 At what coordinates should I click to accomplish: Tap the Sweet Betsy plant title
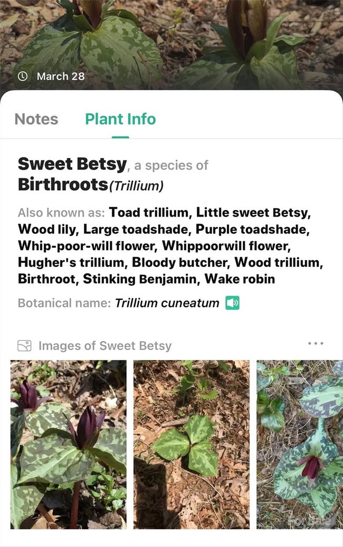[x=72, y=164]
